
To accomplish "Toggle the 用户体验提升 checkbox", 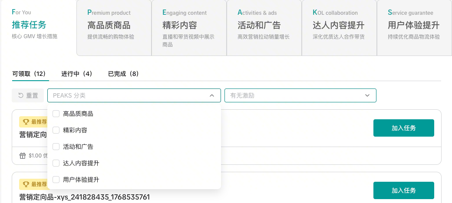I will pos(56,180).
